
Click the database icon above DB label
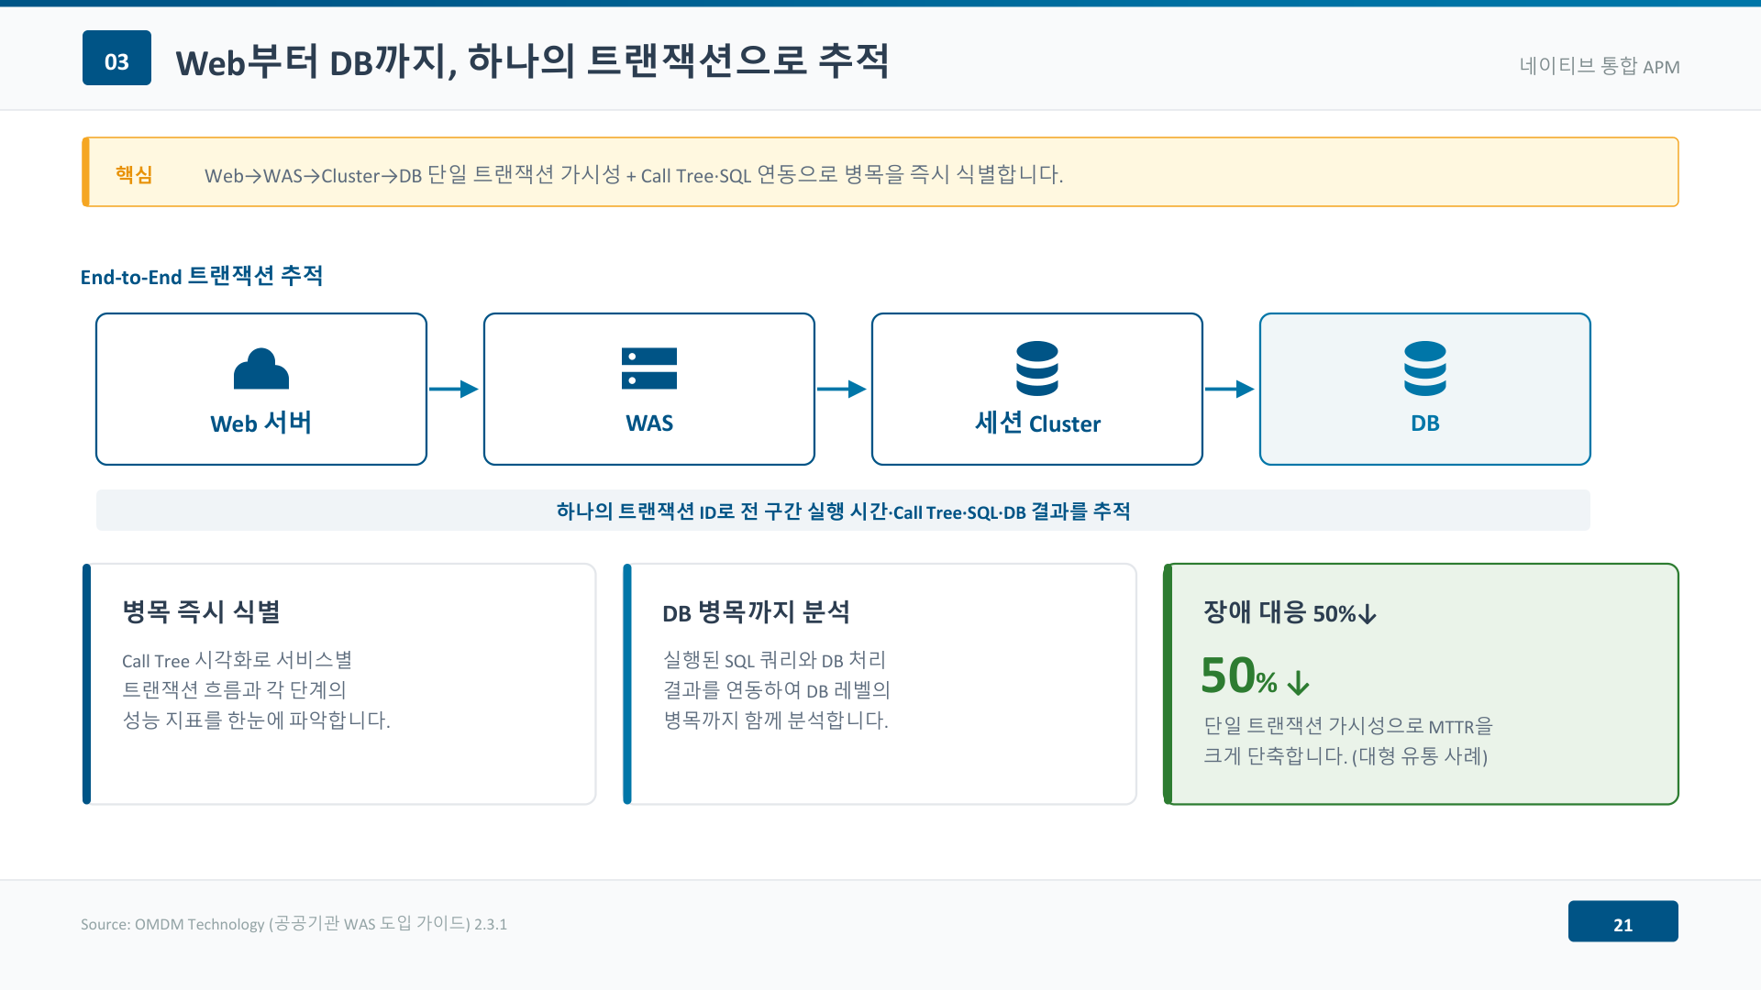coord(1425,368)
